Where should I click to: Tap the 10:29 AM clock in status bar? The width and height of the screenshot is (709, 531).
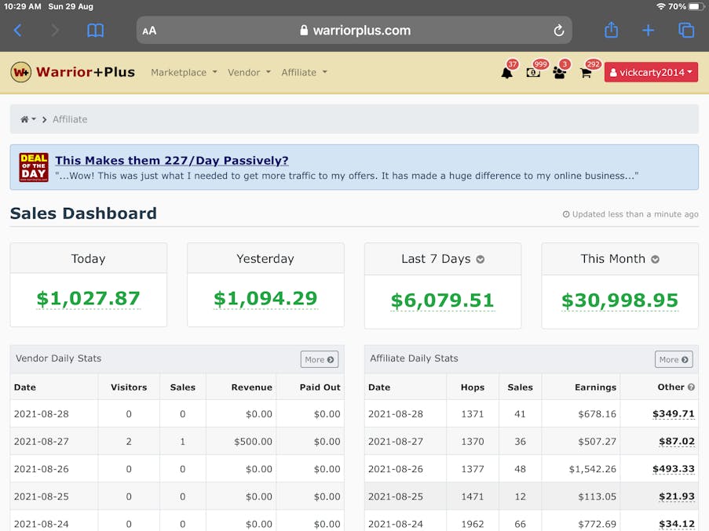point(22,6)
